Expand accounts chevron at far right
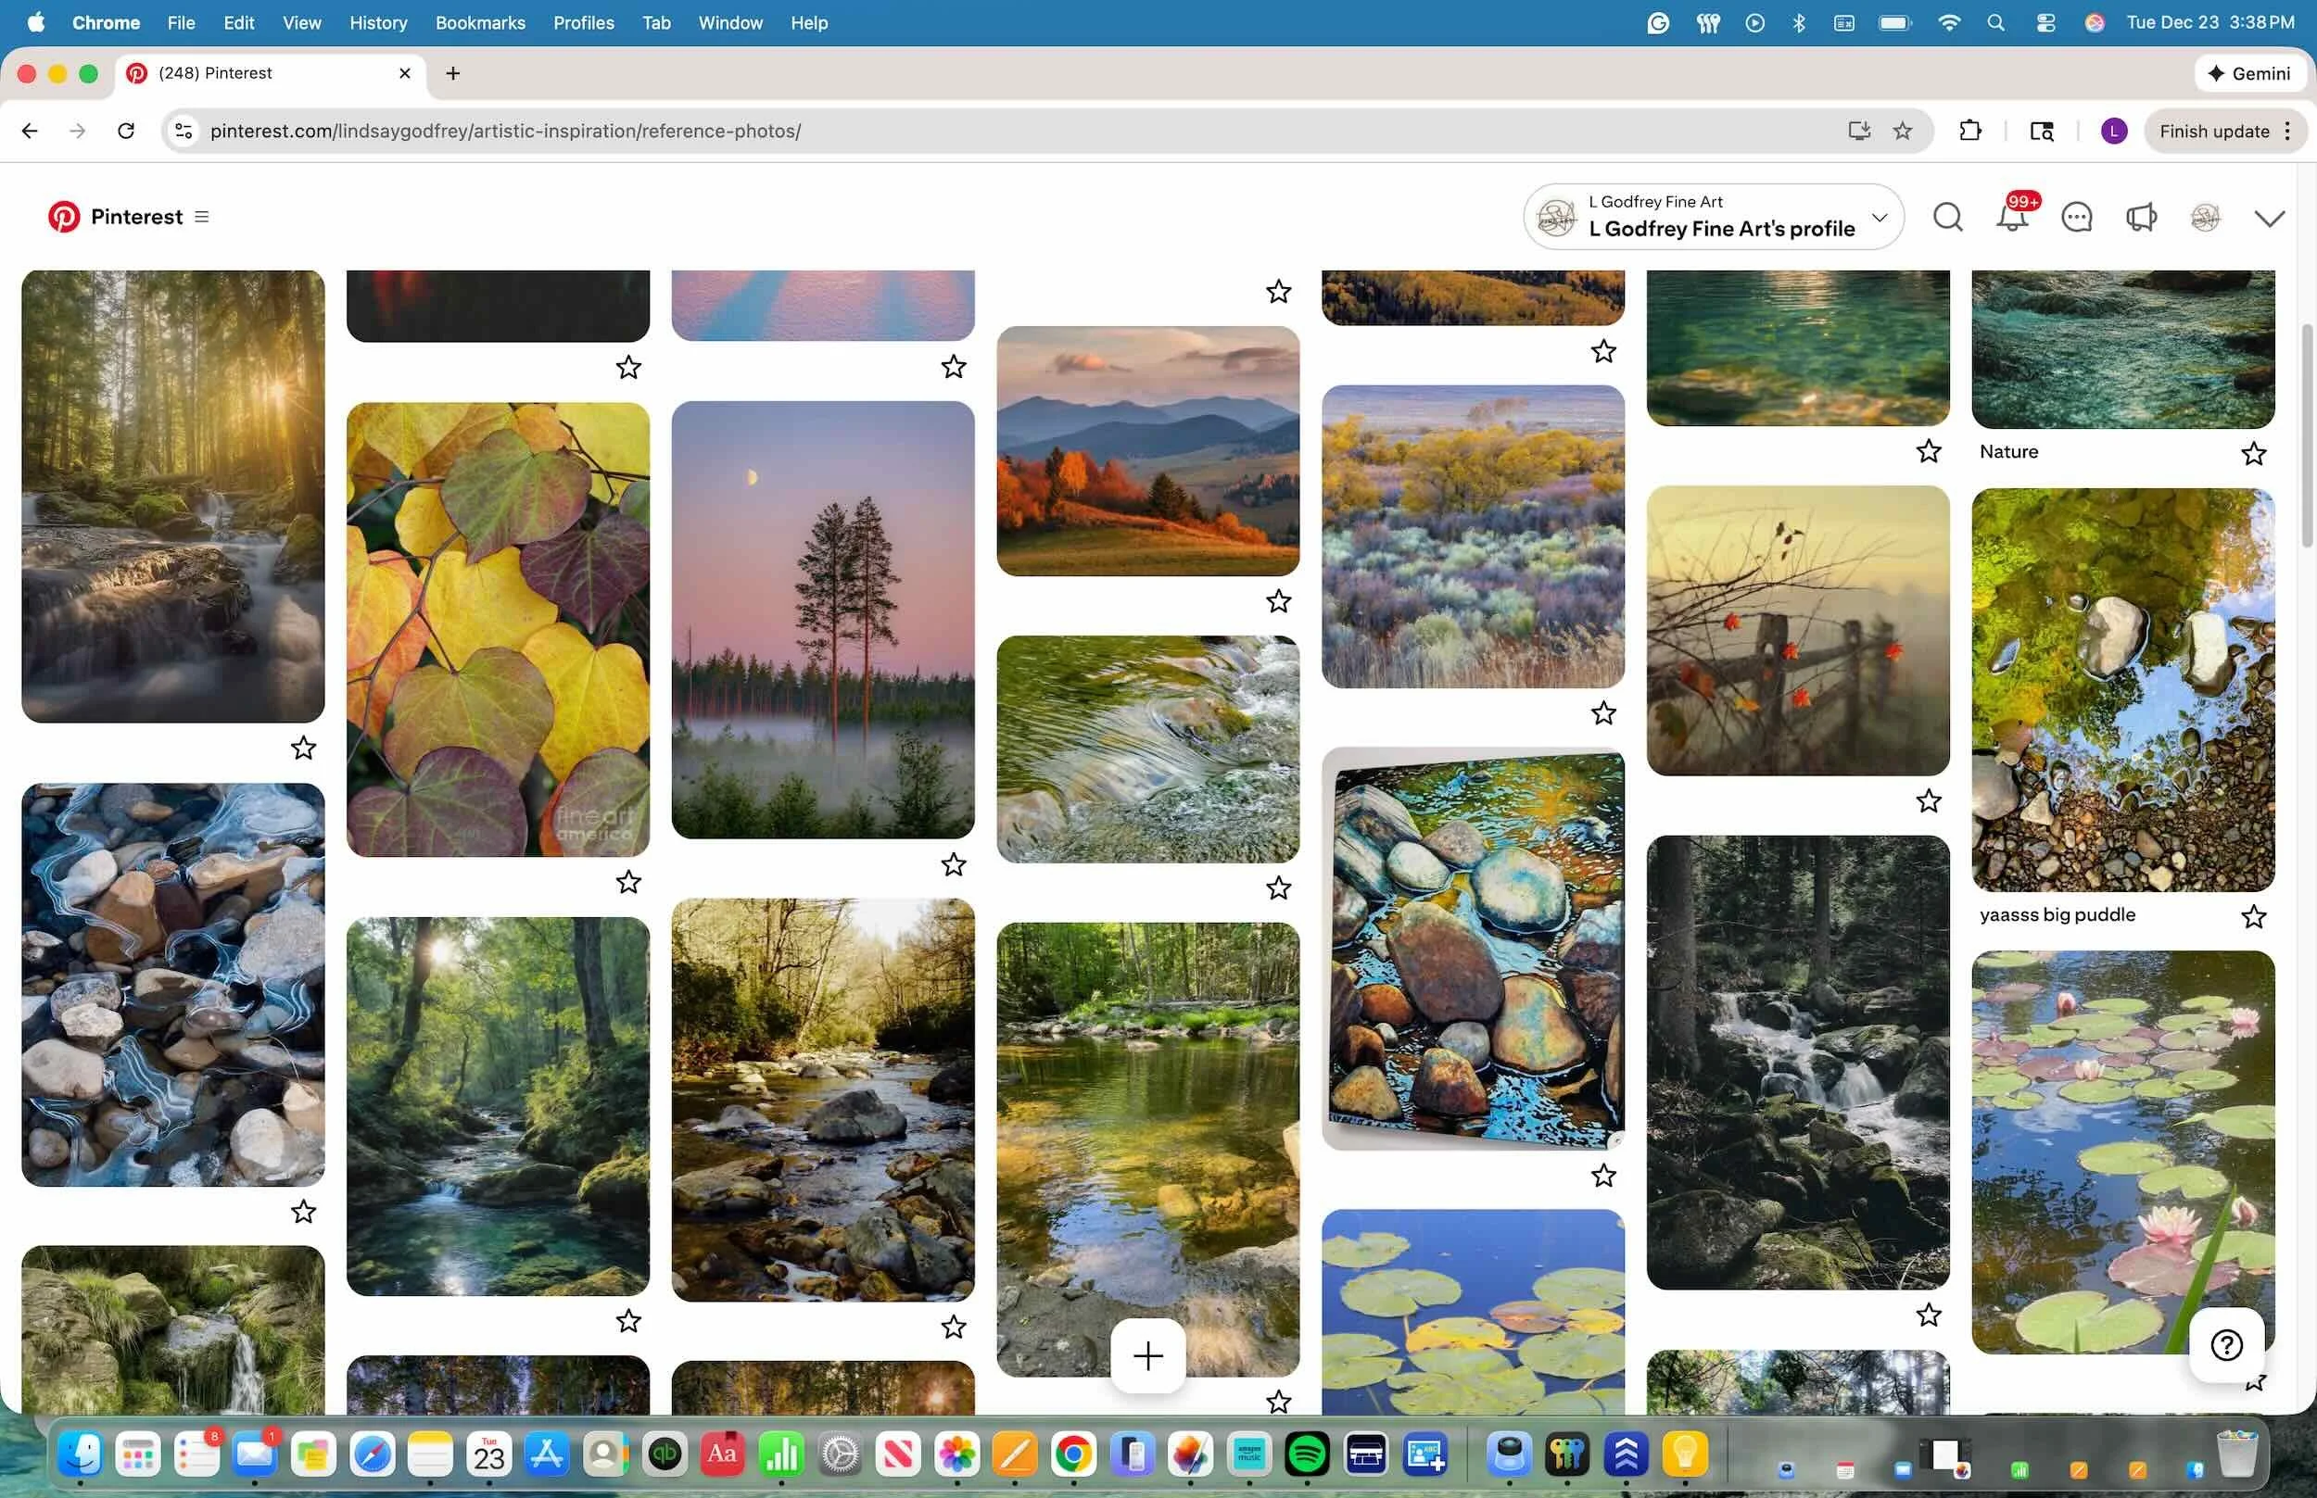This screenshot has width=2317, height=1498. 2270,218
